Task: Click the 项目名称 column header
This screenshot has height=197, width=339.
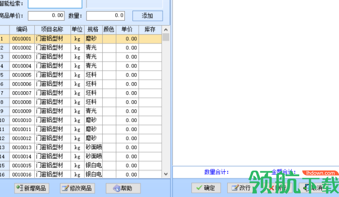Action: click(52, 29)
